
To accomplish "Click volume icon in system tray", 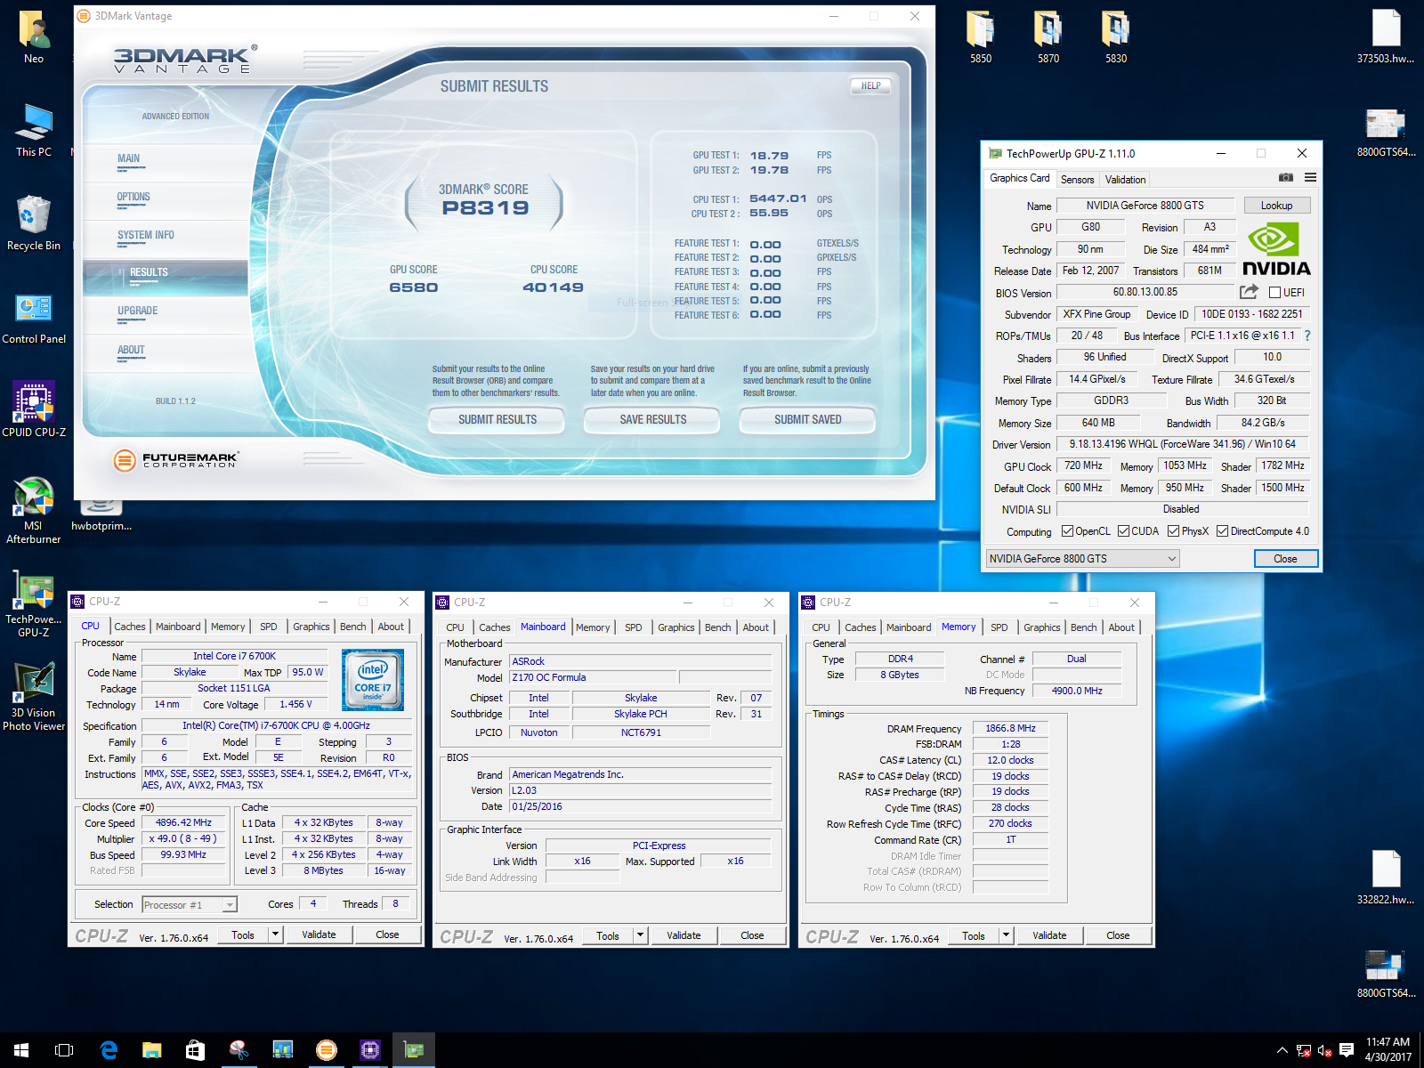I will pos(1324,1050).
